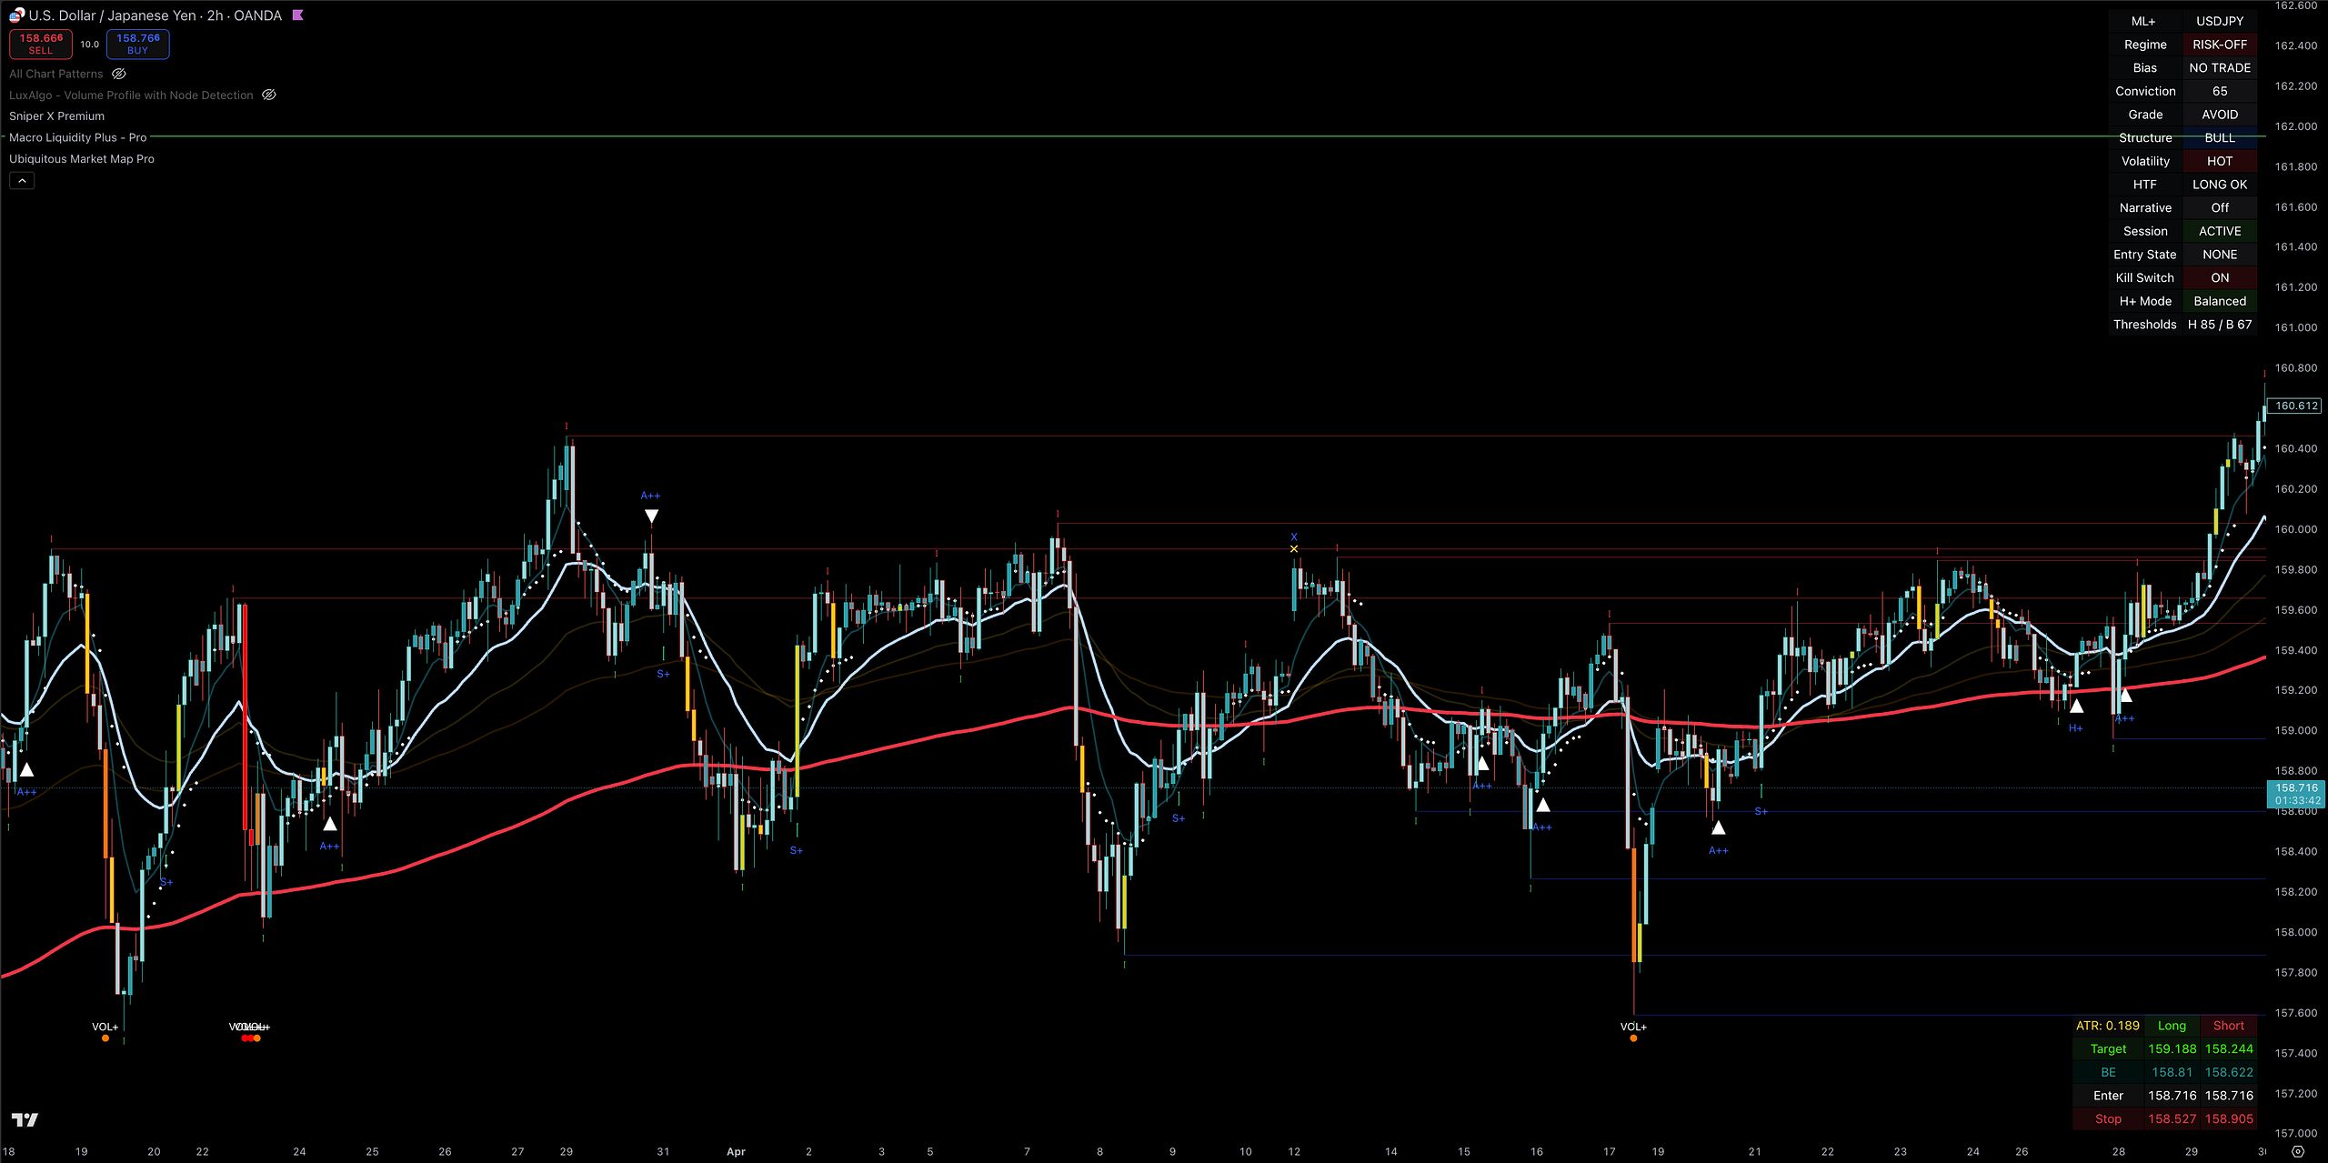This screenshot has height=1163, width=2328.
Task: Click the purple flag icon beside OANDA
Action: tap(297, 15)
